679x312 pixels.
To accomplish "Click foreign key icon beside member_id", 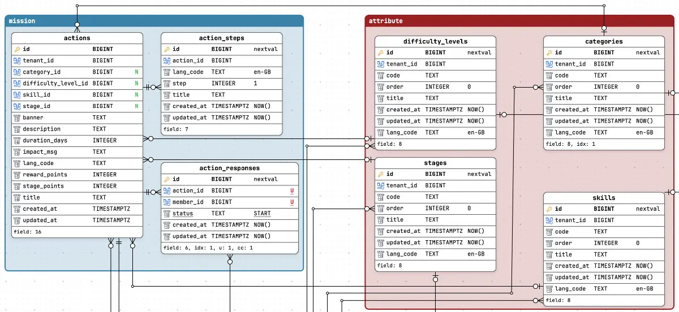I will [166, 202].
